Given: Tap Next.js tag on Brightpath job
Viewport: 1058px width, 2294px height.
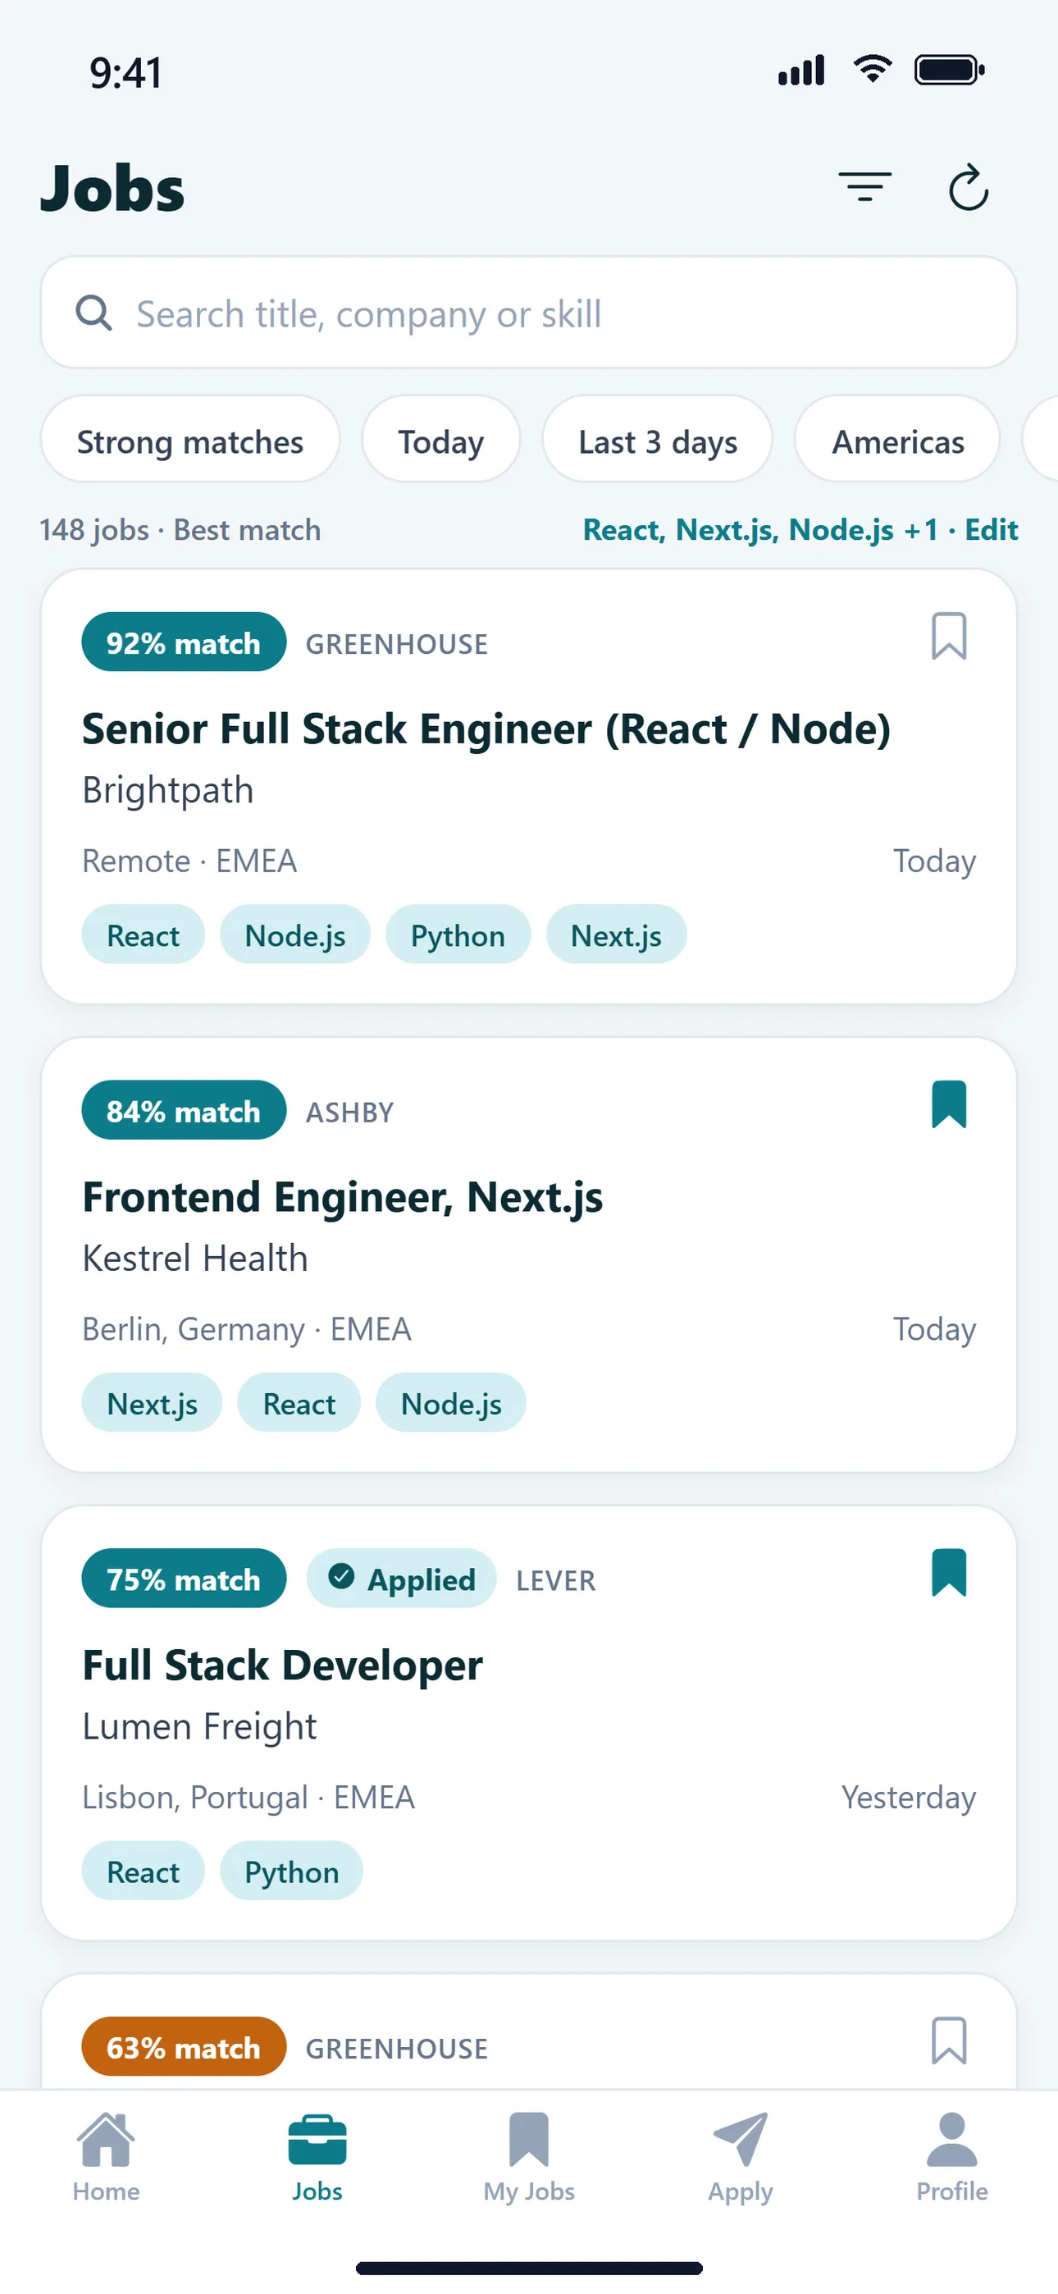Looking at the screenshot, I should [615, 935].
